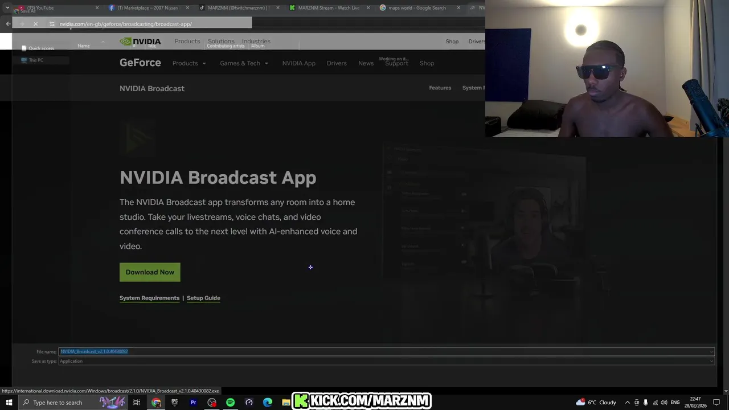Open the network tray icon
Viewport: 729px width, 410px height.
(655, 403)
